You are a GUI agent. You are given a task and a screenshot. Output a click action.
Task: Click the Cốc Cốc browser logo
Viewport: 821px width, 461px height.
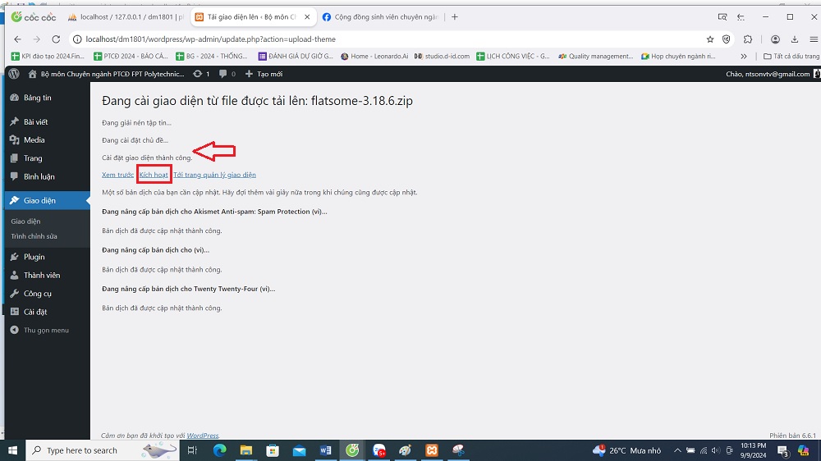click(34, 16)
